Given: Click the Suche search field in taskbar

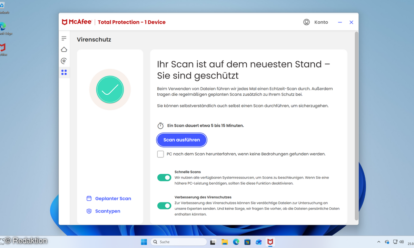Looking at the screenshot, I should 178,242.
